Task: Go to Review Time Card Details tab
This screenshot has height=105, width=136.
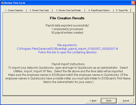Action: tap(69, 10)
